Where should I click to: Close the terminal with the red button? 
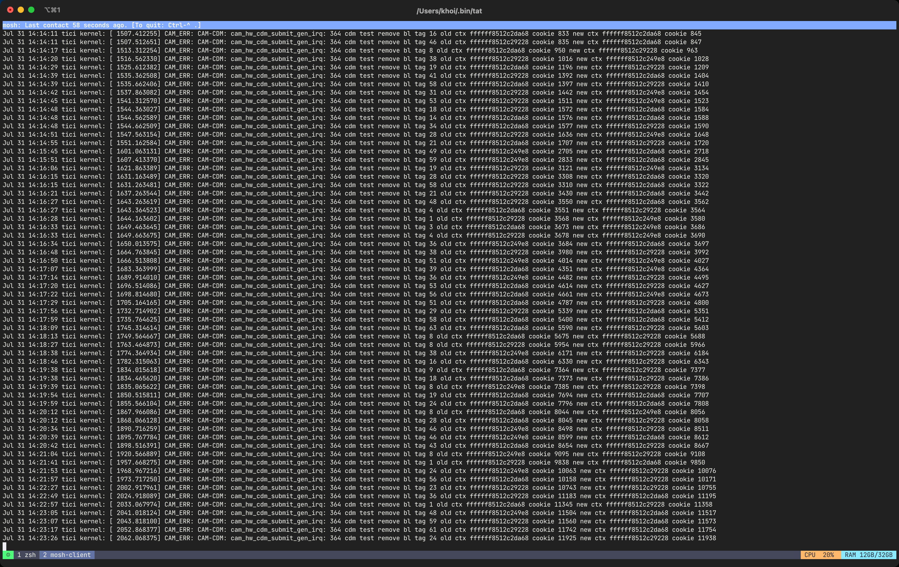click(x=11, y=10)
